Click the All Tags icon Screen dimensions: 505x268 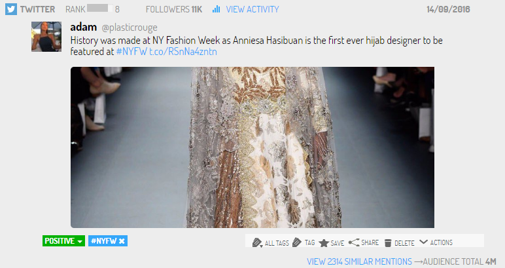[257, 242]
